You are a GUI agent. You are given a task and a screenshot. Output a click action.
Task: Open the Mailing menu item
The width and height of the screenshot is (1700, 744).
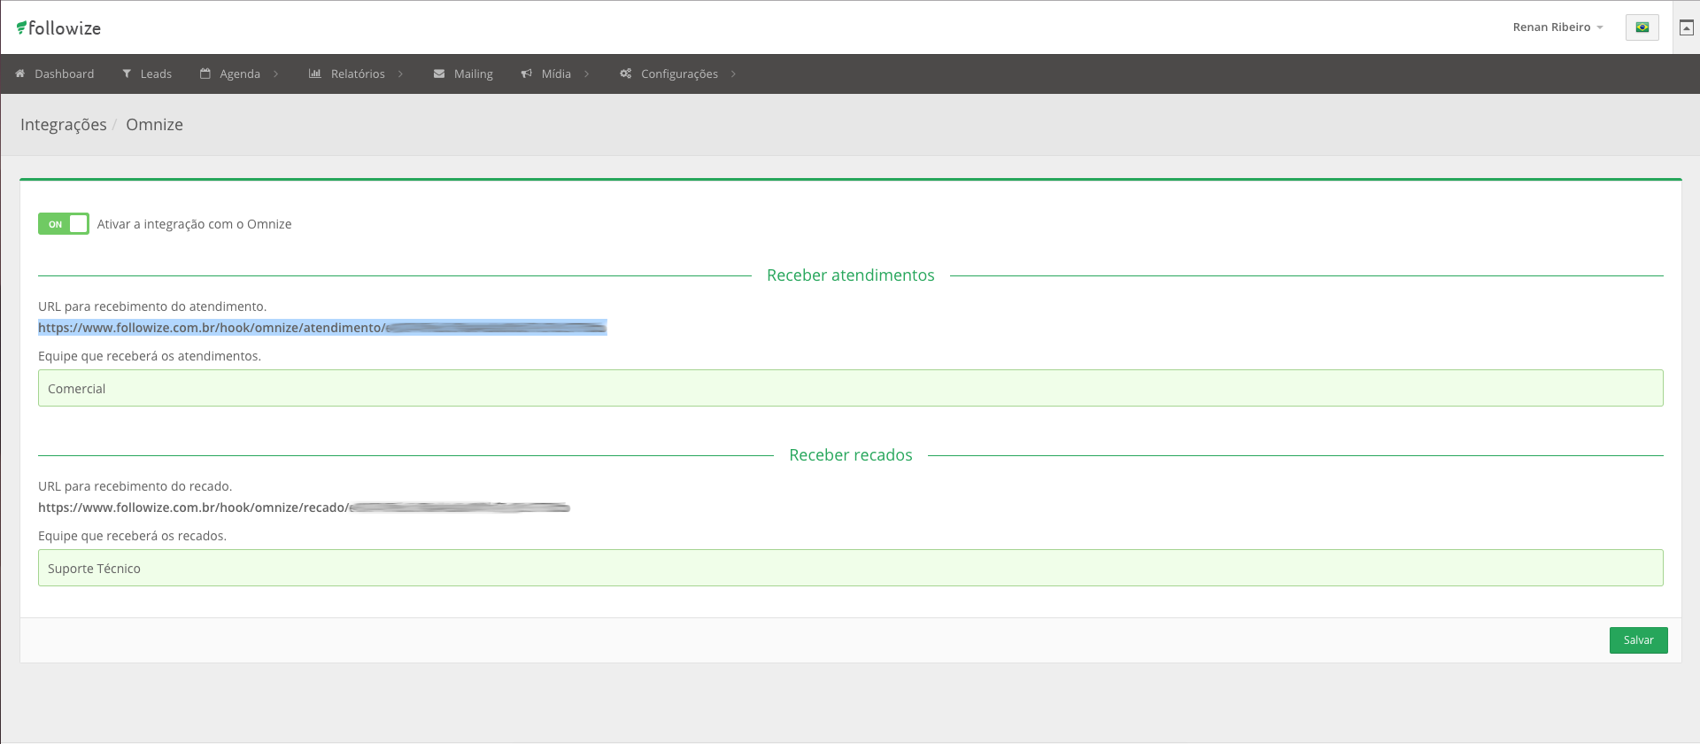(x=463, y=74)
